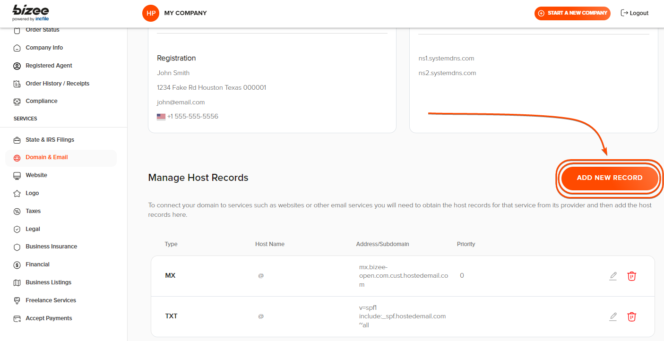The width and height of the screenshot is (664, 341).
Task: Click the Website monitor icon in sidebar
Action: click(x=17, y=176)
